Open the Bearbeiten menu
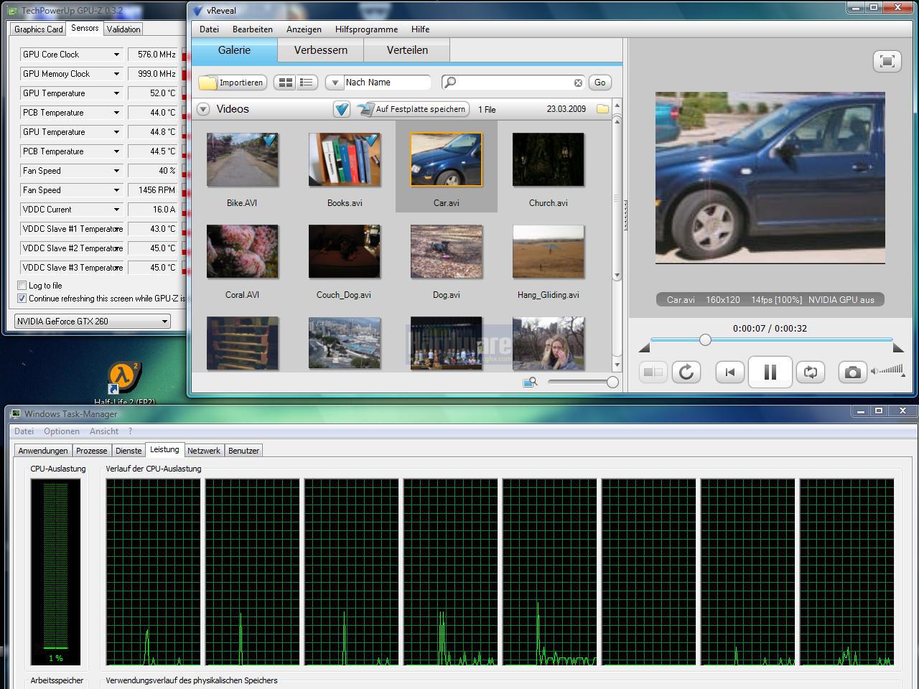Image resolution: width=919 pixels, height=689 pixels. (x=253, y=29)
